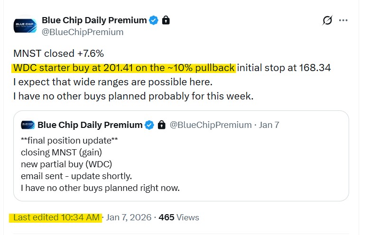View edit history via Last edited 10:34 AM

tap(56, 217)
